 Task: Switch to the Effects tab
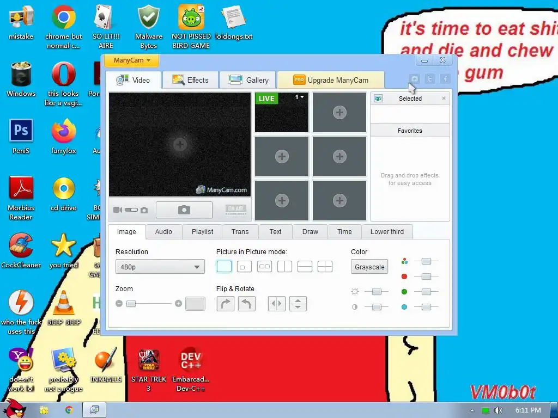(x=190, y=80)
